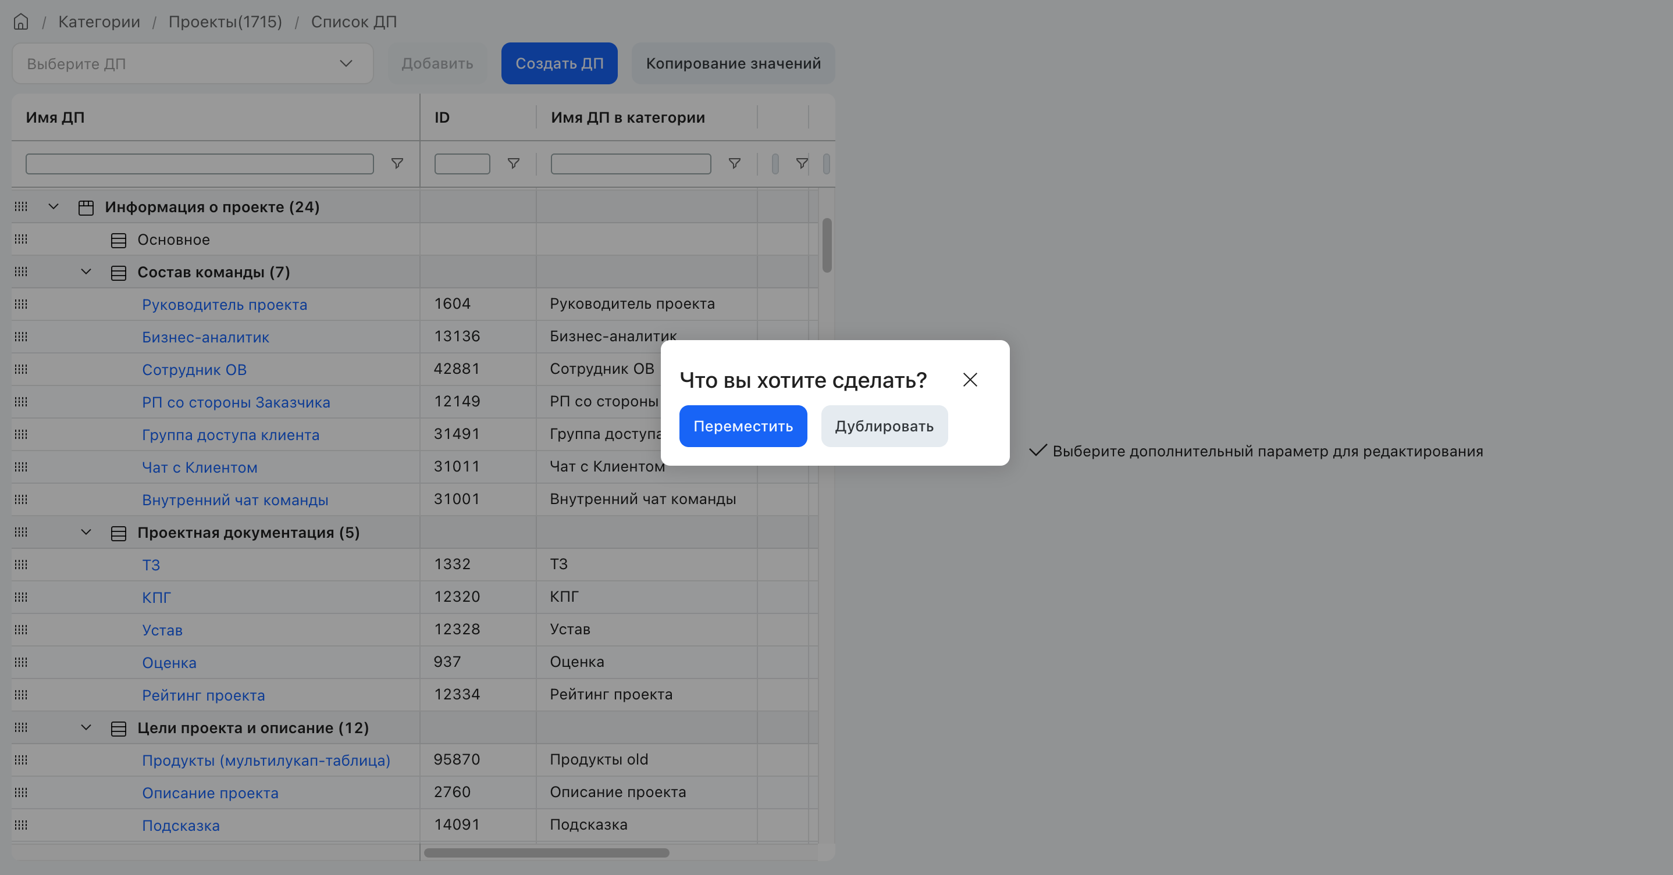Screen dimensions: 1673x875
Task: Open Продукты (мультилукап-таблица) link
Action: 266,760
